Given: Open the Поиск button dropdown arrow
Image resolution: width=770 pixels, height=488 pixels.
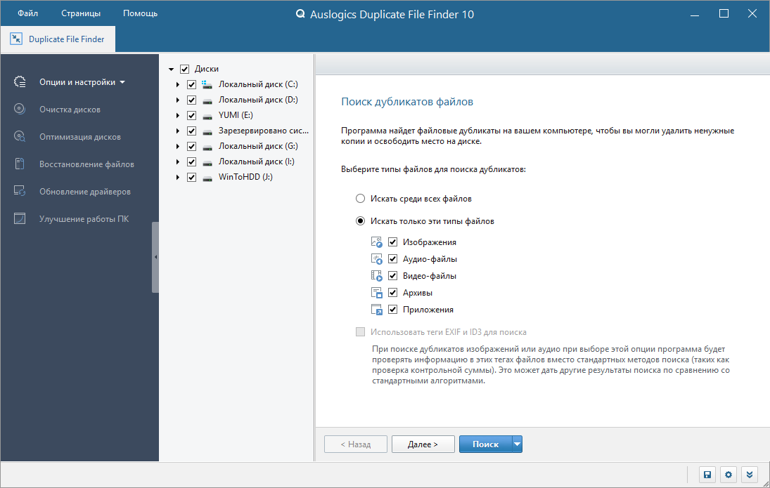Looking at the screenshot, I should tap(517, 444).
